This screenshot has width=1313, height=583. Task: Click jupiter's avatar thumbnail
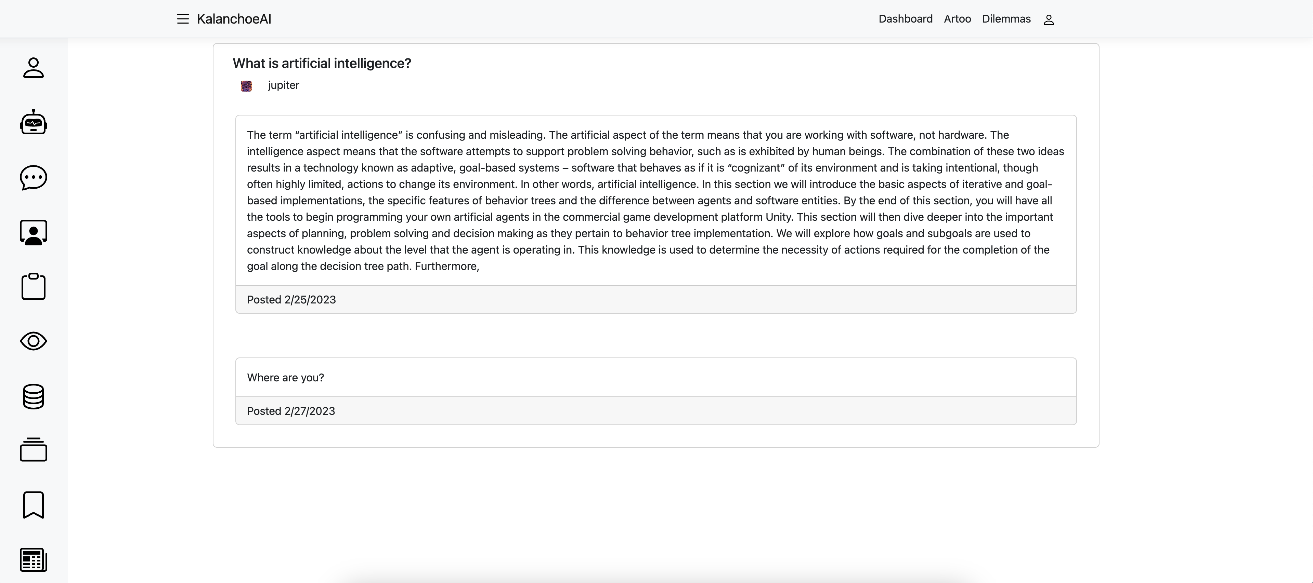(x=246, y=86)
